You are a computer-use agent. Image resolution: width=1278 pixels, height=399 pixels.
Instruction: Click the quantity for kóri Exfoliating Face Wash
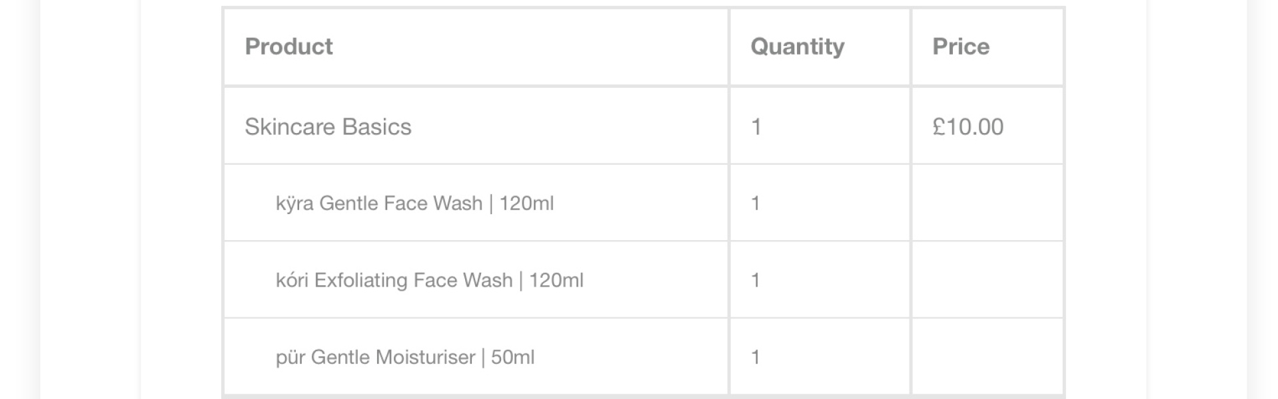755,280
